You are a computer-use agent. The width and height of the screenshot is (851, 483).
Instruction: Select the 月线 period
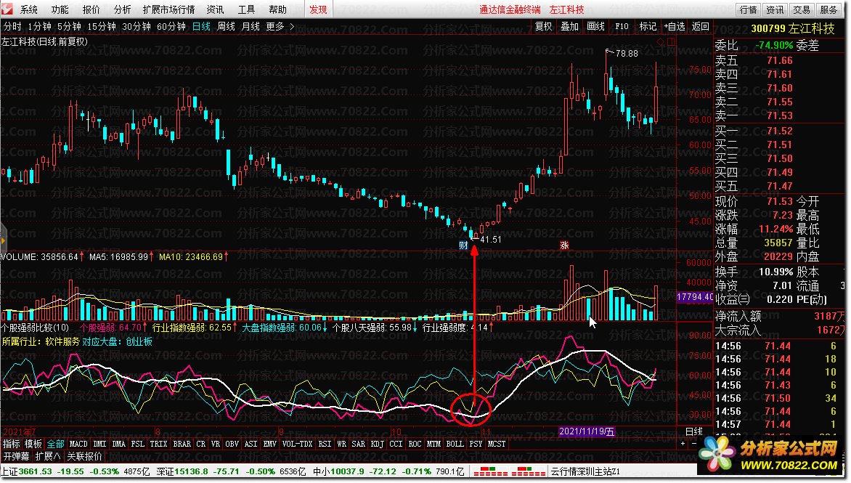point(251,26)
